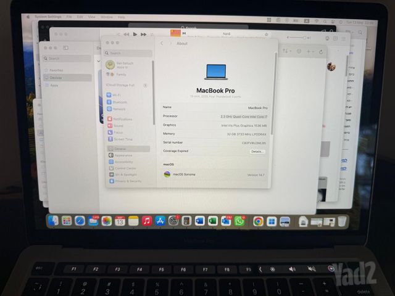
Task: Go to previous track in Music window
Action: coord(127,34)
